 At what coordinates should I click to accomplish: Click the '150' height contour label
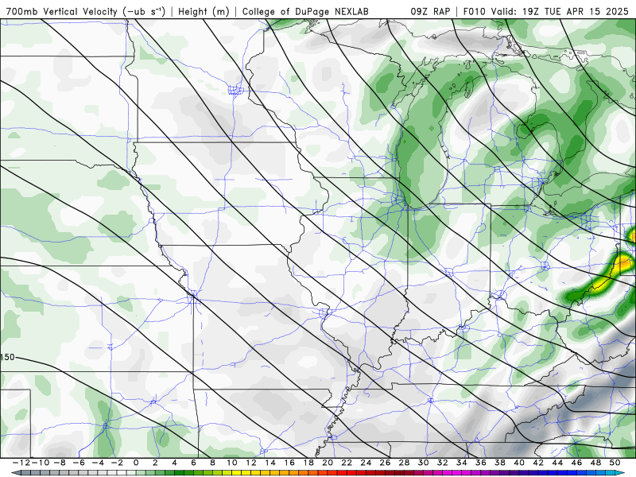coord(7,357)
